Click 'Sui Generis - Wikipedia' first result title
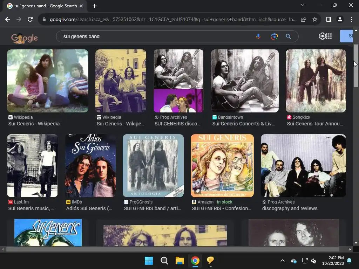 click(x=34, y=124)
